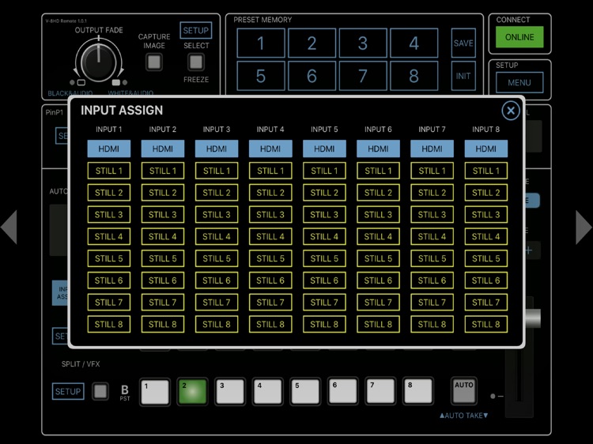Assign STILL 5 to Input 7

(x=432, y=258)
